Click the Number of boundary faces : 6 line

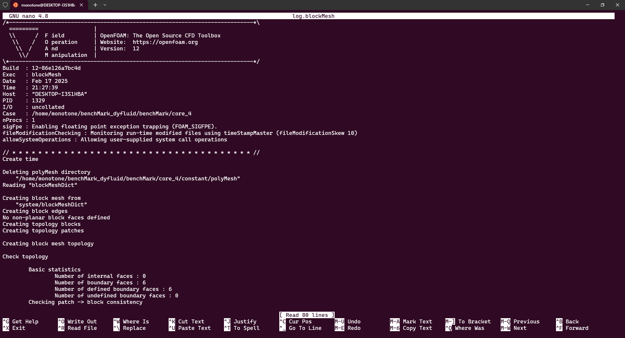coord(100,282)
